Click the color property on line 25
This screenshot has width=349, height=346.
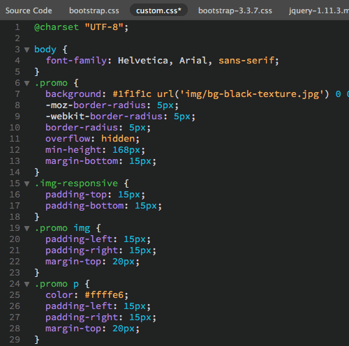click(59, 295)
